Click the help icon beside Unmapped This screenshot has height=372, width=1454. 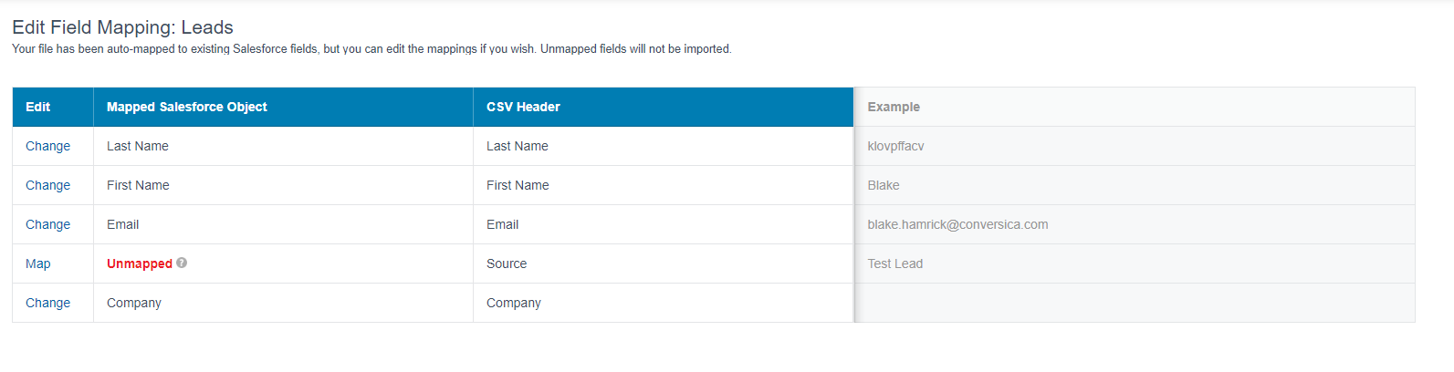(x=182, y=263)
